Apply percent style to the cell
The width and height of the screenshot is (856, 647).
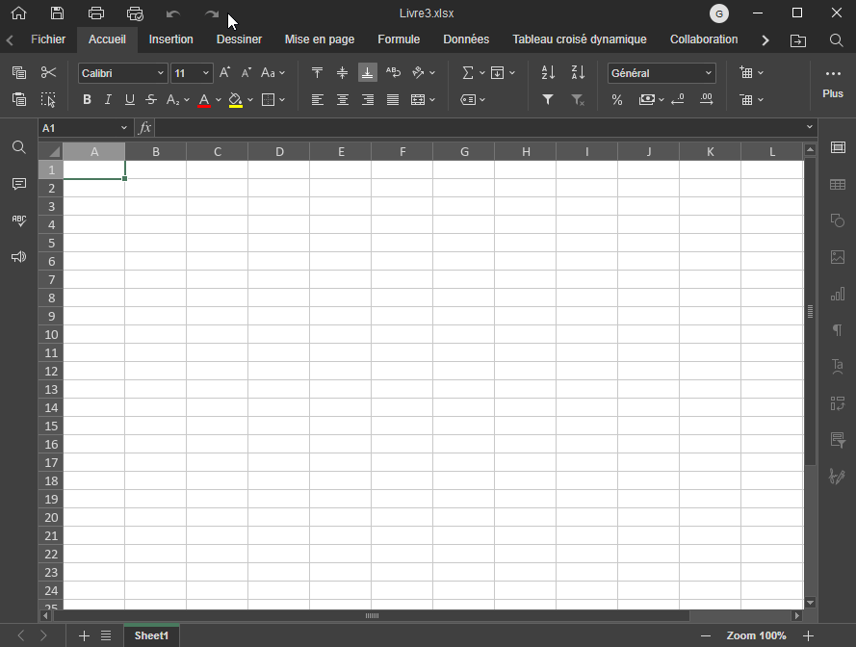(x=617, y=100)
